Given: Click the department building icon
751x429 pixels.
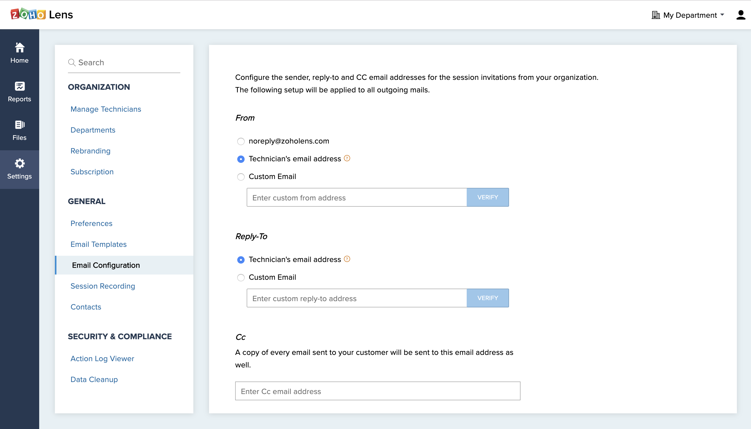Looking at the screenshot, I should 655,15.
